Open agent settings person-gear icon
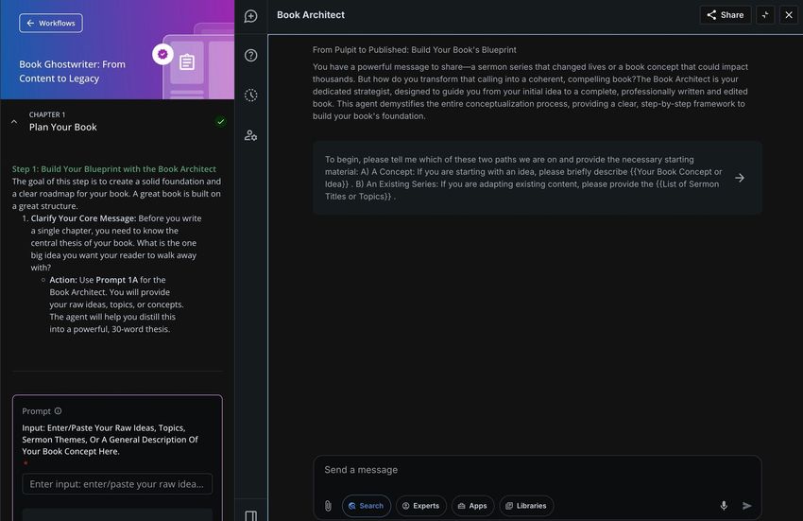 point(251,135)
